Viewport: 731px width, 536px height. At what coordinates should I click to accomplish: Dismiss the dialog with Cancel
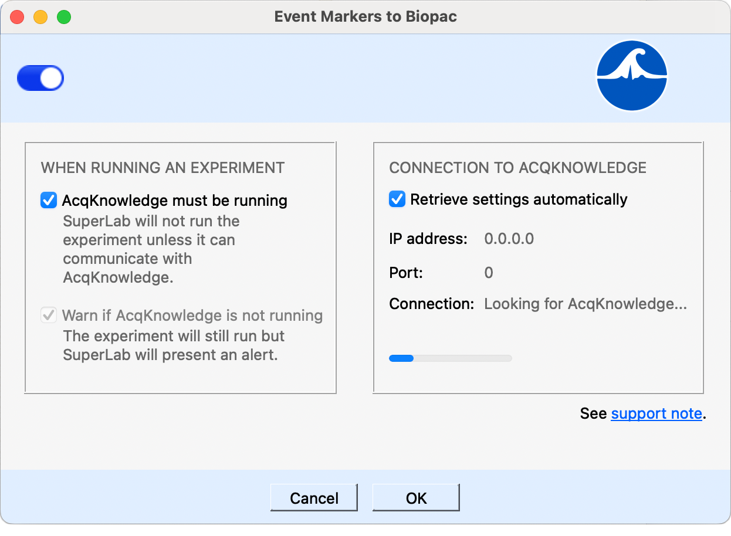click(314, 497)
